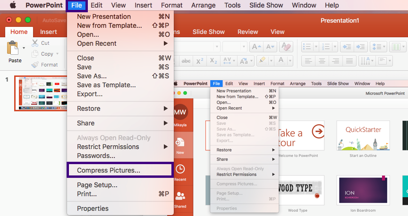Switch to the Insert ribbon tab
This screenshot has height=216, width=408.
point(48,32)
